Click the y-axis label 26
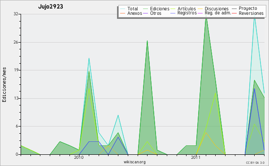The height and width of the screenshot is (166, 269). pyautogui.click(x=16, y=42)
